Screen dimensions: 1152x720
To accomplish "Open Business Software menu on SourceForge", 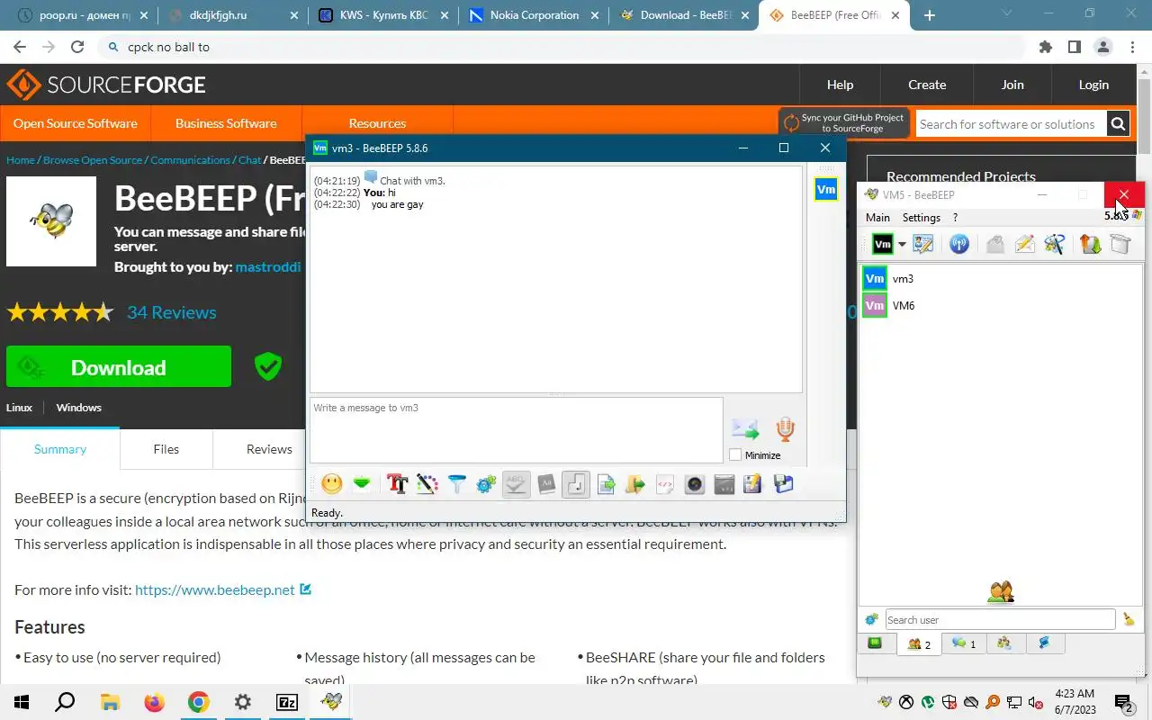I will click(226, 123).
